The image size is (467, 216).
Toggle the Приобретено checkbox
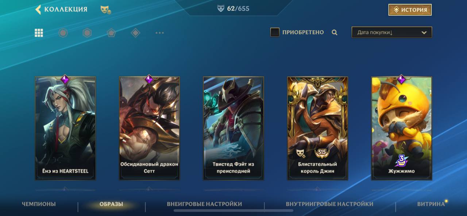(x=275, y=32)
